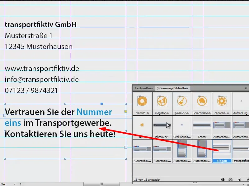Click the blue anchored object control square

(102, 104)
